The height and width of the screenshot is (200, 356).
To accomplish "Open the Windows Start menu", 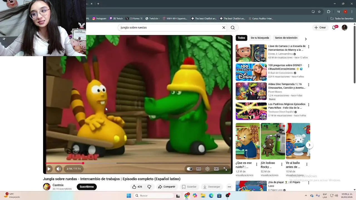I will click(129, 196).
